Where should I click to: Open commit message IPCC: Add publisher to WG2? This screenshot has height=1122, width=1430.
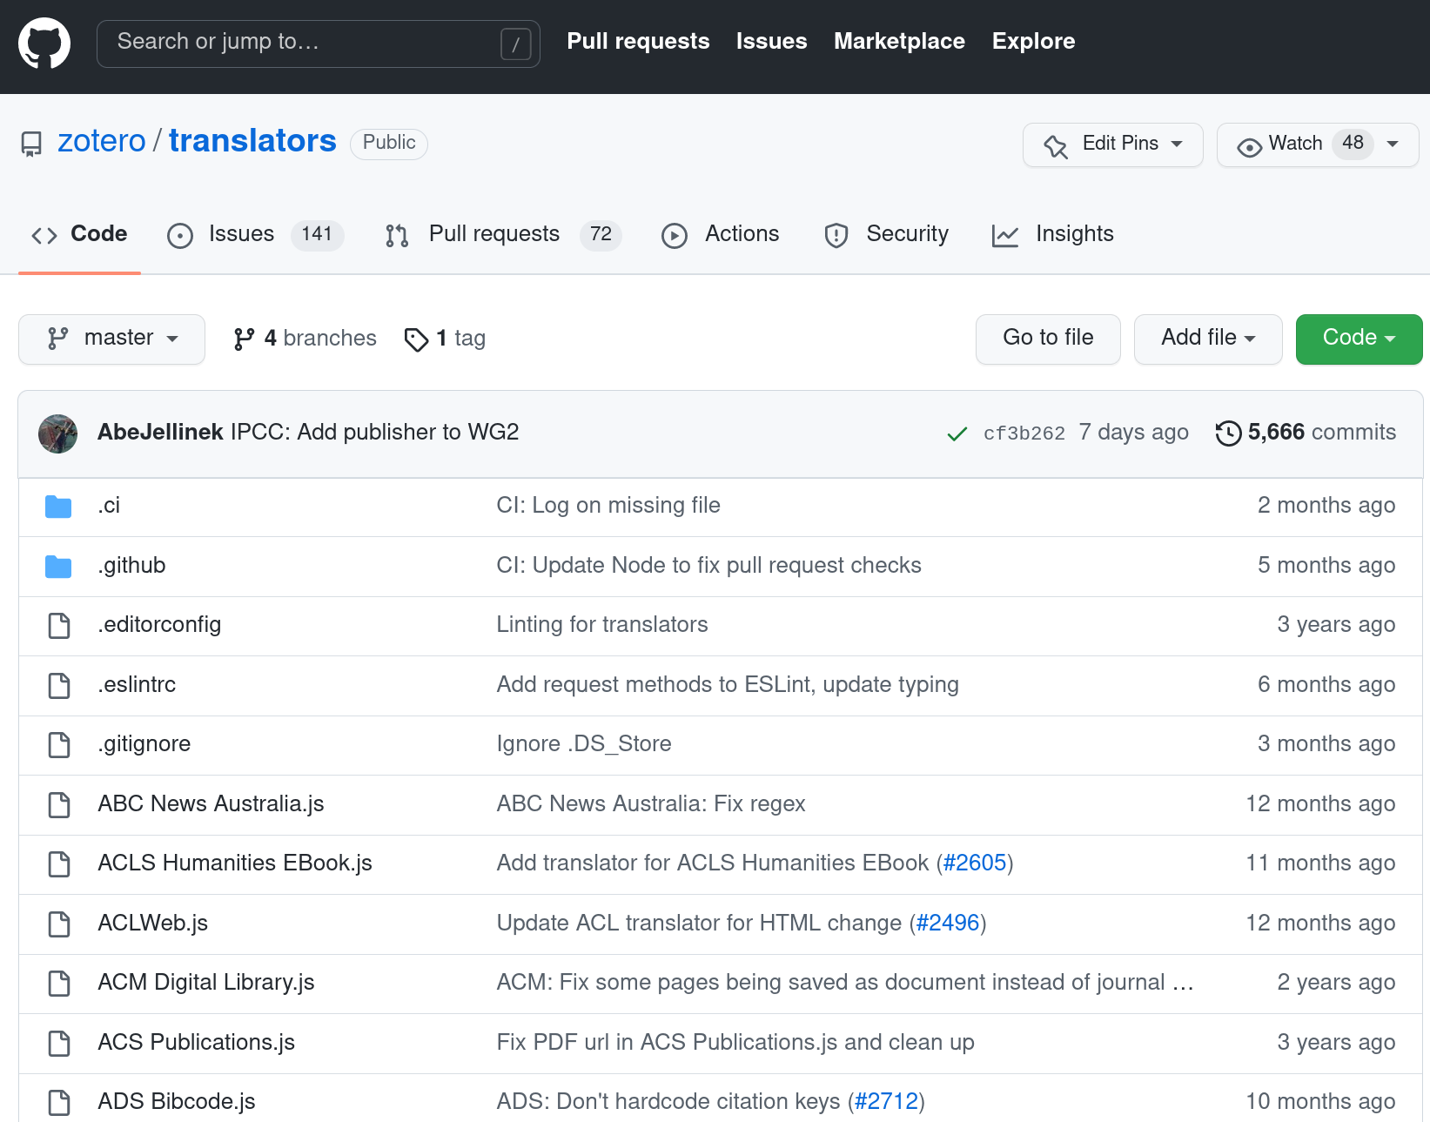pyautogui.click(x=374, y=433)
